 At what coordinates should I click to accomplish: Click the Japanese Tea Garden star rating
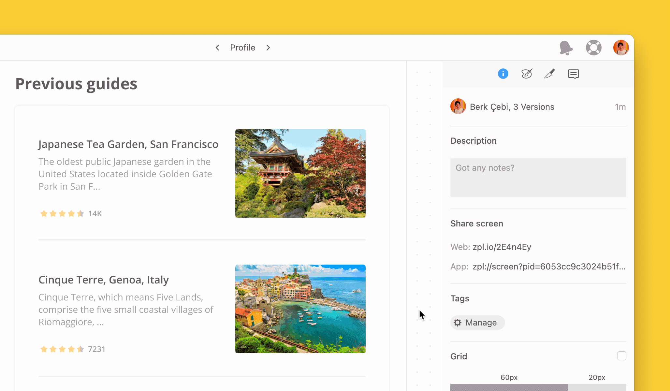point(62,214)
